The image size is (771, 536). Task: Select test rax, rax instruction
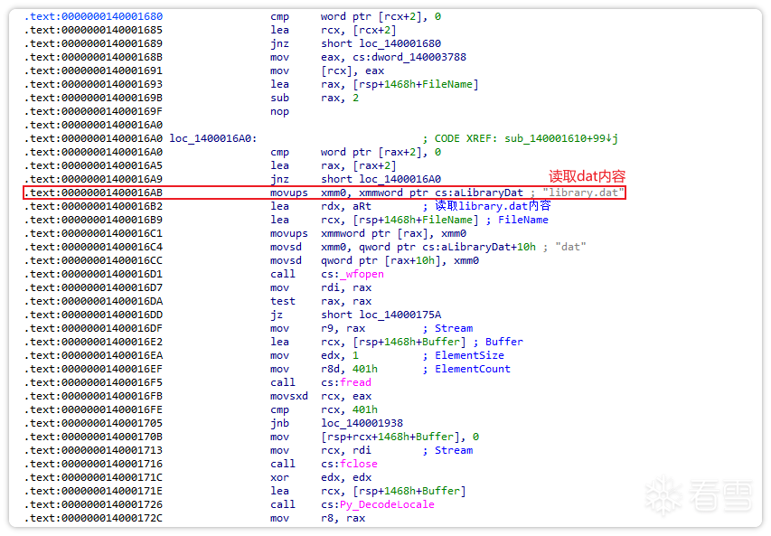pos(321,301)
